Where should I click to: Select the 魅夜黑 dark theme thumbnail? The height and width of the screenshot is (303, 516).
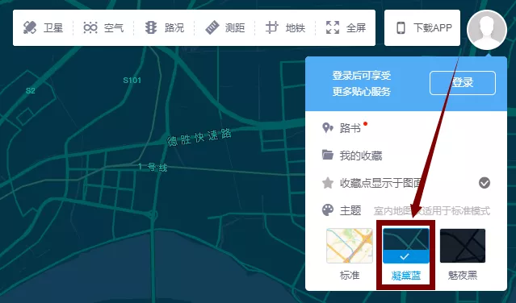coord(463,246)
